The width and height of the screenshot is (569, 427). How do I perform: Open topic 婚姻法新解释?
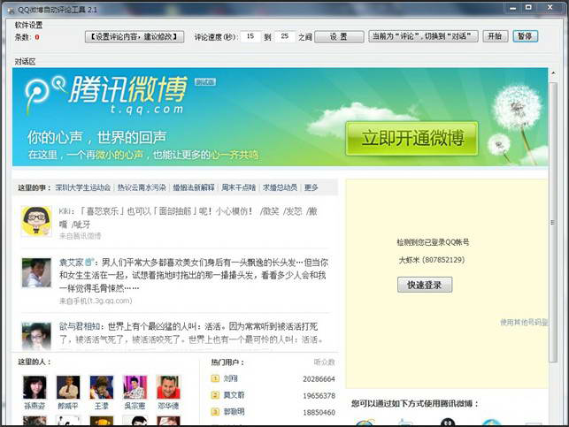[194, 187]
